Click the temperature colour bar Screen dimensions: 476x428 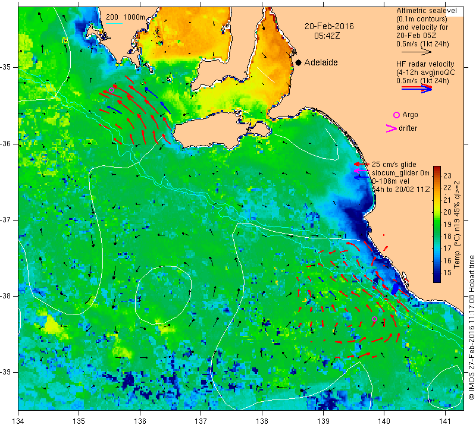tap(437, 224)
